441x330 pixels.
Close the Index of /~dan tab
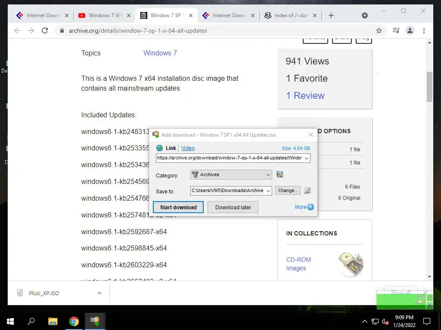[x=315, y=15]
